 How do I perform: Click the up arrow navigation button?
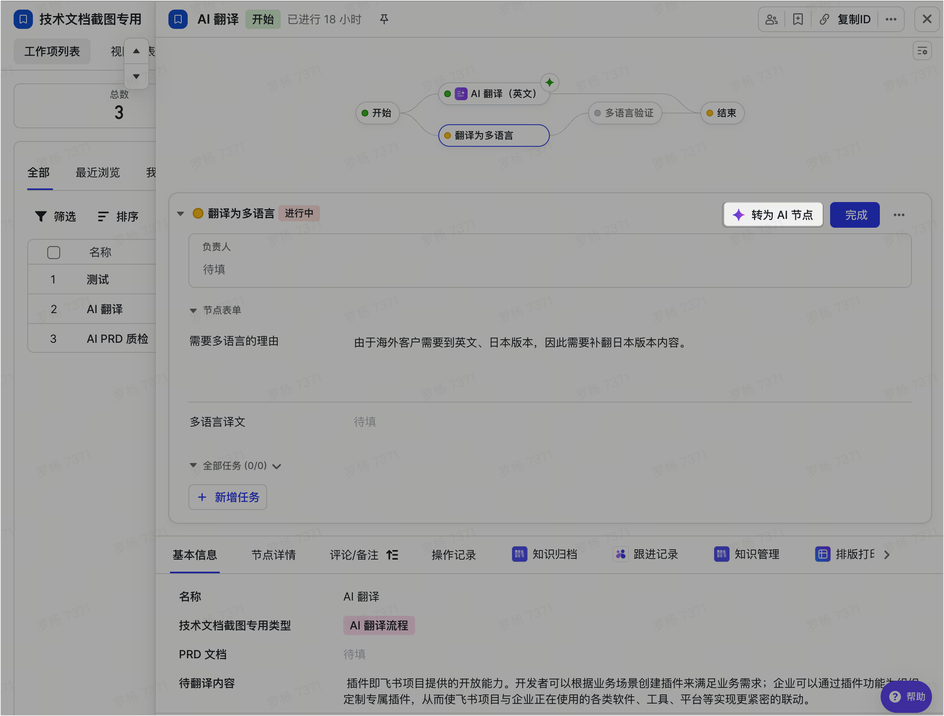(x=136, y=51)
